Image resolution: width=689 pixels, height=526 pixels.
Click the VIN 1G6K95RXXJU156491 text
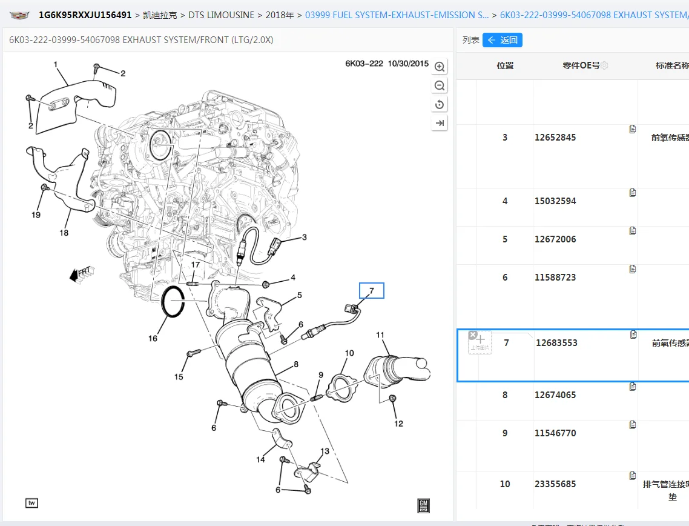tap(85, 15)
